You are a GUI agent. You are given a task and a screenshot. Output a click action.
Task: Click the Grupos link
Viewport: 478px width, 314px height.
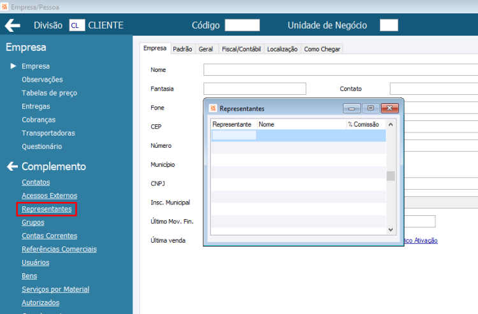pyautogui.click(x=33, y=222)
